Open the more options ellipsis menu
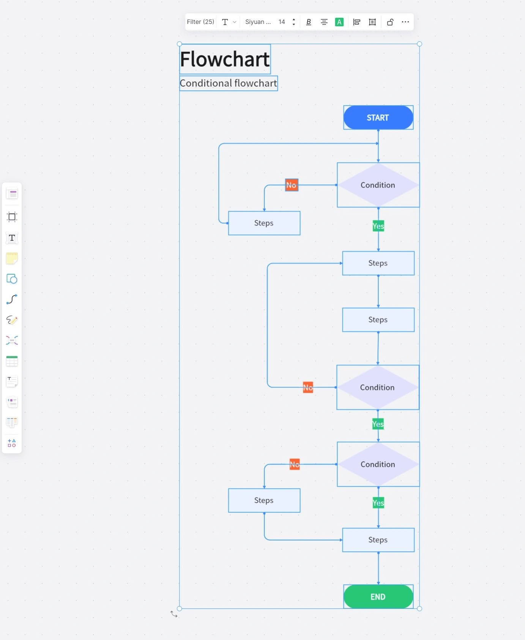 pos(405,22)
